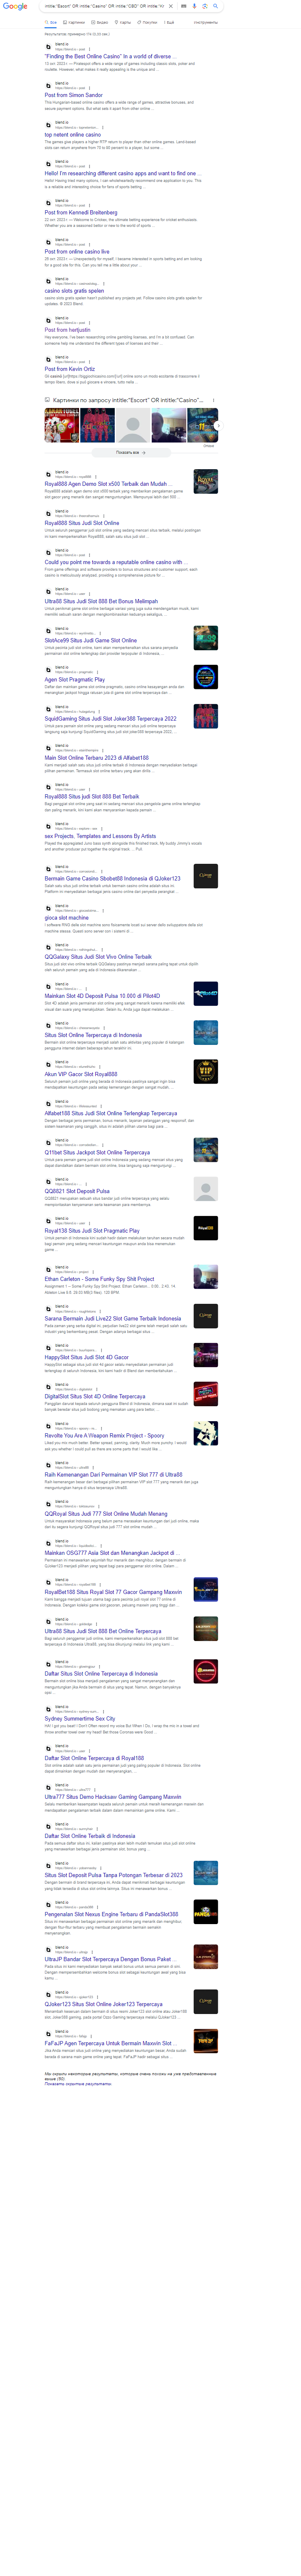The width and height of the screenshot is (301, 2576).
Task: Open "FaFaJP Agen Terpercaya Untuk Bermain Maxwin Slot"
Action: click(110, 2043)
